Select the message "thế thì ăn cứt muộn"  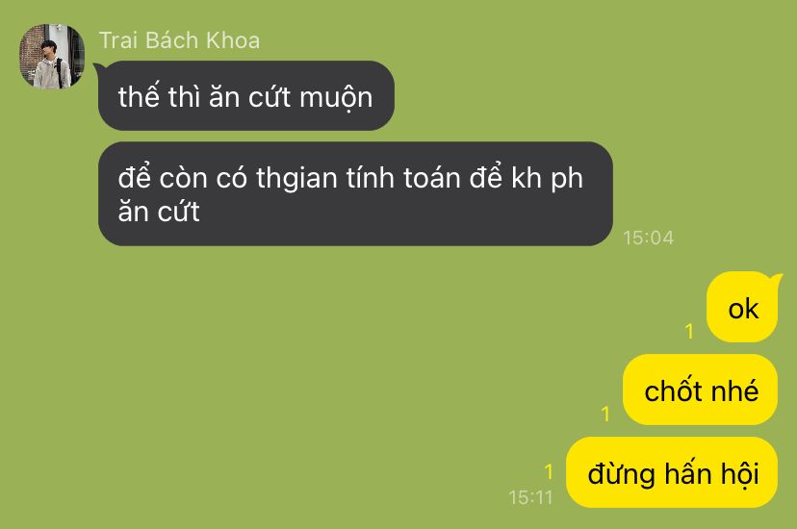click(x=246, y=96)
